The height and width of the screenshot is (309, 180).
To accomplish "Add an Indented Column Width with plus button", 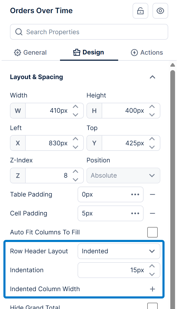I will pos(152,289).
